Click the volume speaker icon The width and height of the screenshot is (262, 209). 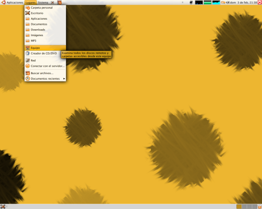pos(228,3)
